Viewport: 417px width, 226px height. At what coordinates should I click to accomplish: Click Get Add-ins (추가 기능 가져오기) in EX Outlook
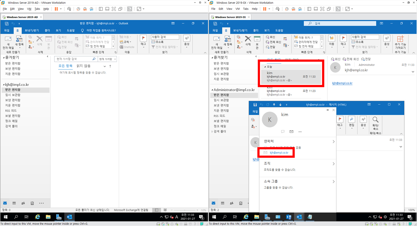pyautogui.click(x=400, y=43)
